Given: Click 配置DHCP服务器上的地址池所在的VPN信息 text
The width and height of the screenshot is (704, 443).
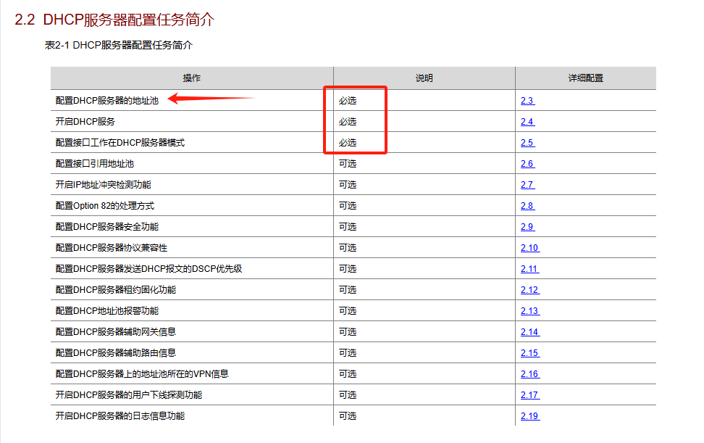Looking at the screenshot, I should [142, 374].
